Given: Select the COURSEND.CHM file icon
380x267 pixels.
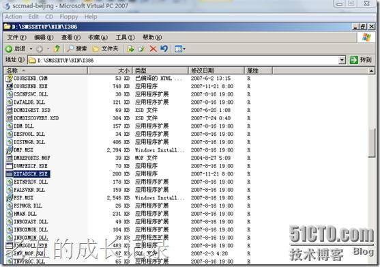Looking at the screenshot, I should 9,79.
